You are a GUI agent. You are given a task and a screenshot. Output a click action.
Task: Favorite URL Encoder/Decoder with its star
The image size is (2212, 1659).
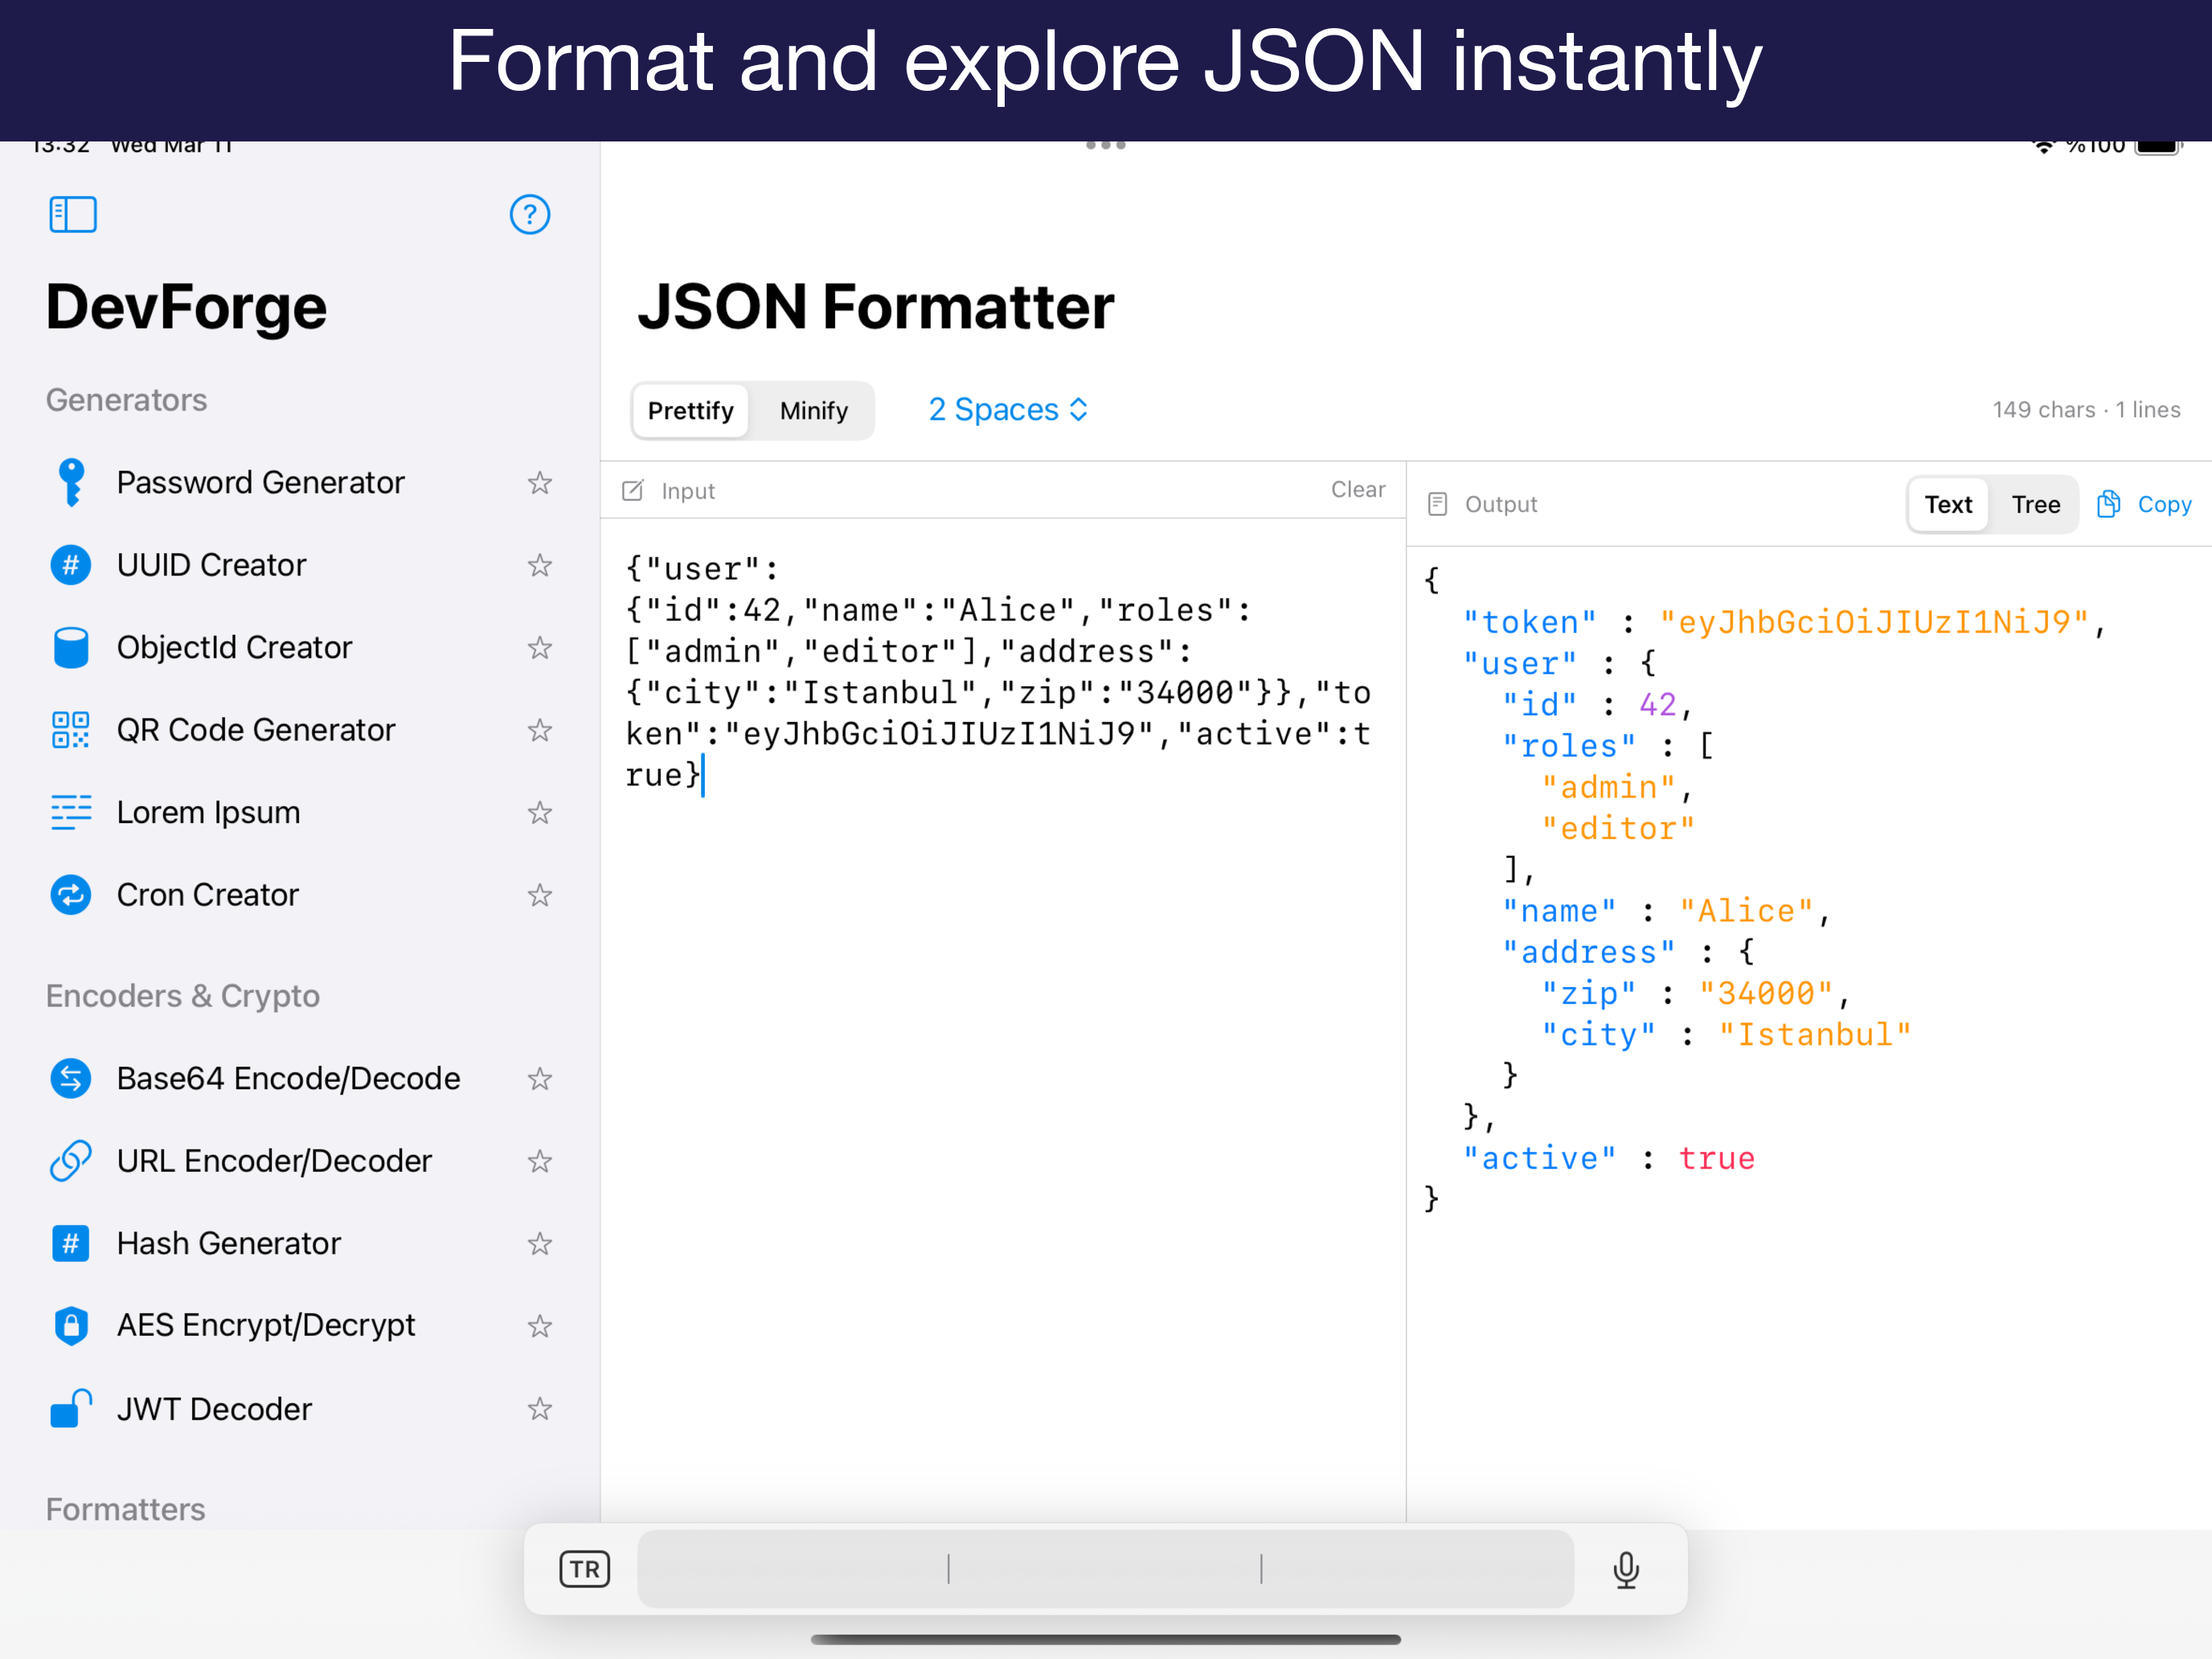point(540,1161)
